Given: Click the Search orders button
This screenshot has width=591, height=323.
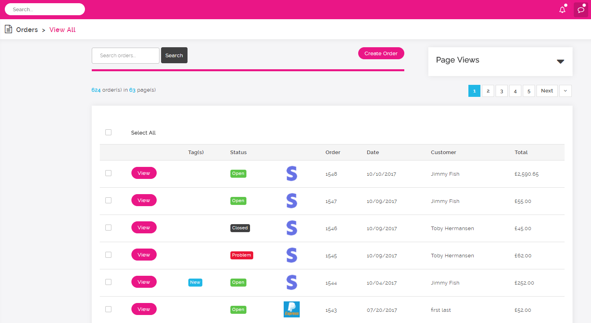Looking at the screenshot, I should 174,55.
